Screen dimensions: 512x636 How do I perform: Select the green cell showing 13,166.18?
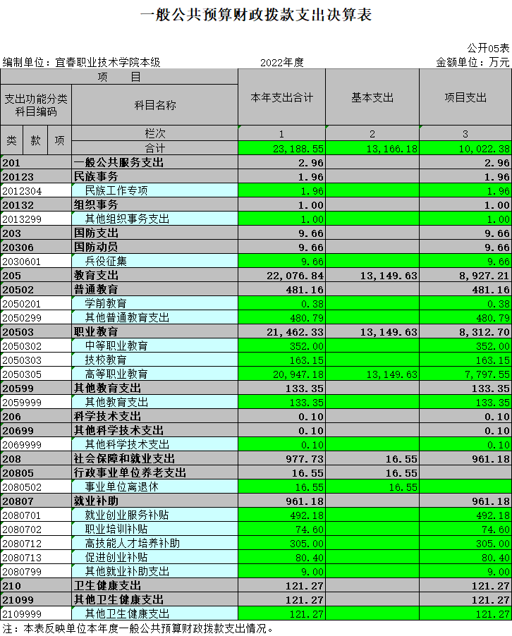(372, 148)
